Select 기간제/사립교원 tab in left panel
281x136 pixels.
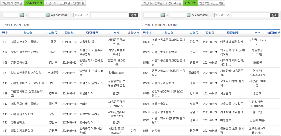[12, 3]
